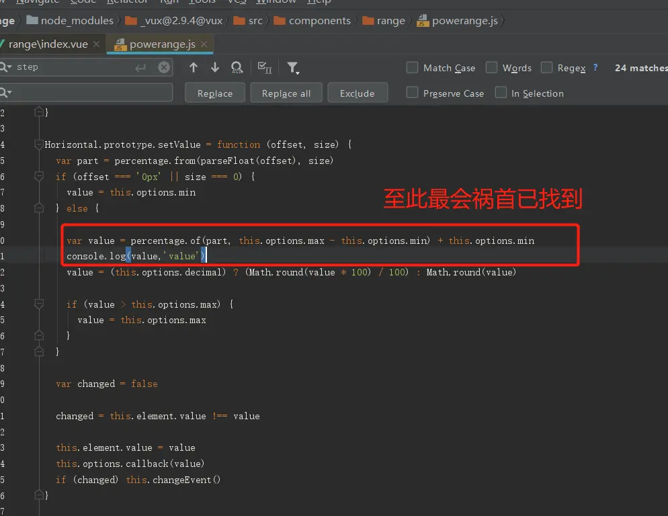Toggle fold end marker after value = max block

(x=39, y=336)
